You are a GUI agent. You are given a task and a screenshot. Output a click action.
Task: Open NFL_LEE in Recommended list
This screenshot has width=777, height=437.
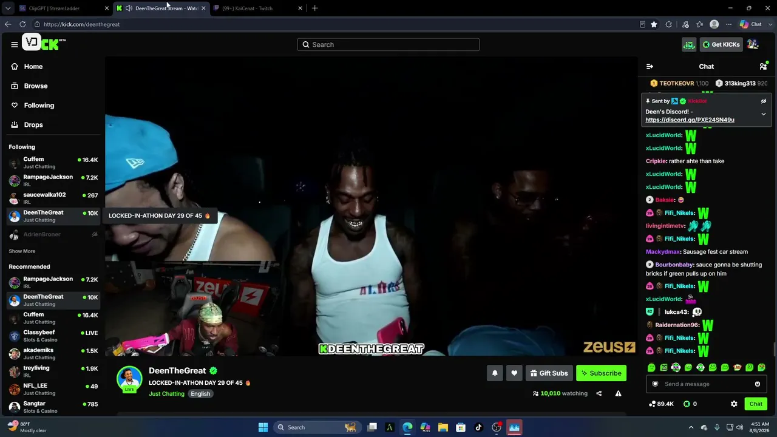click(53, 389)
